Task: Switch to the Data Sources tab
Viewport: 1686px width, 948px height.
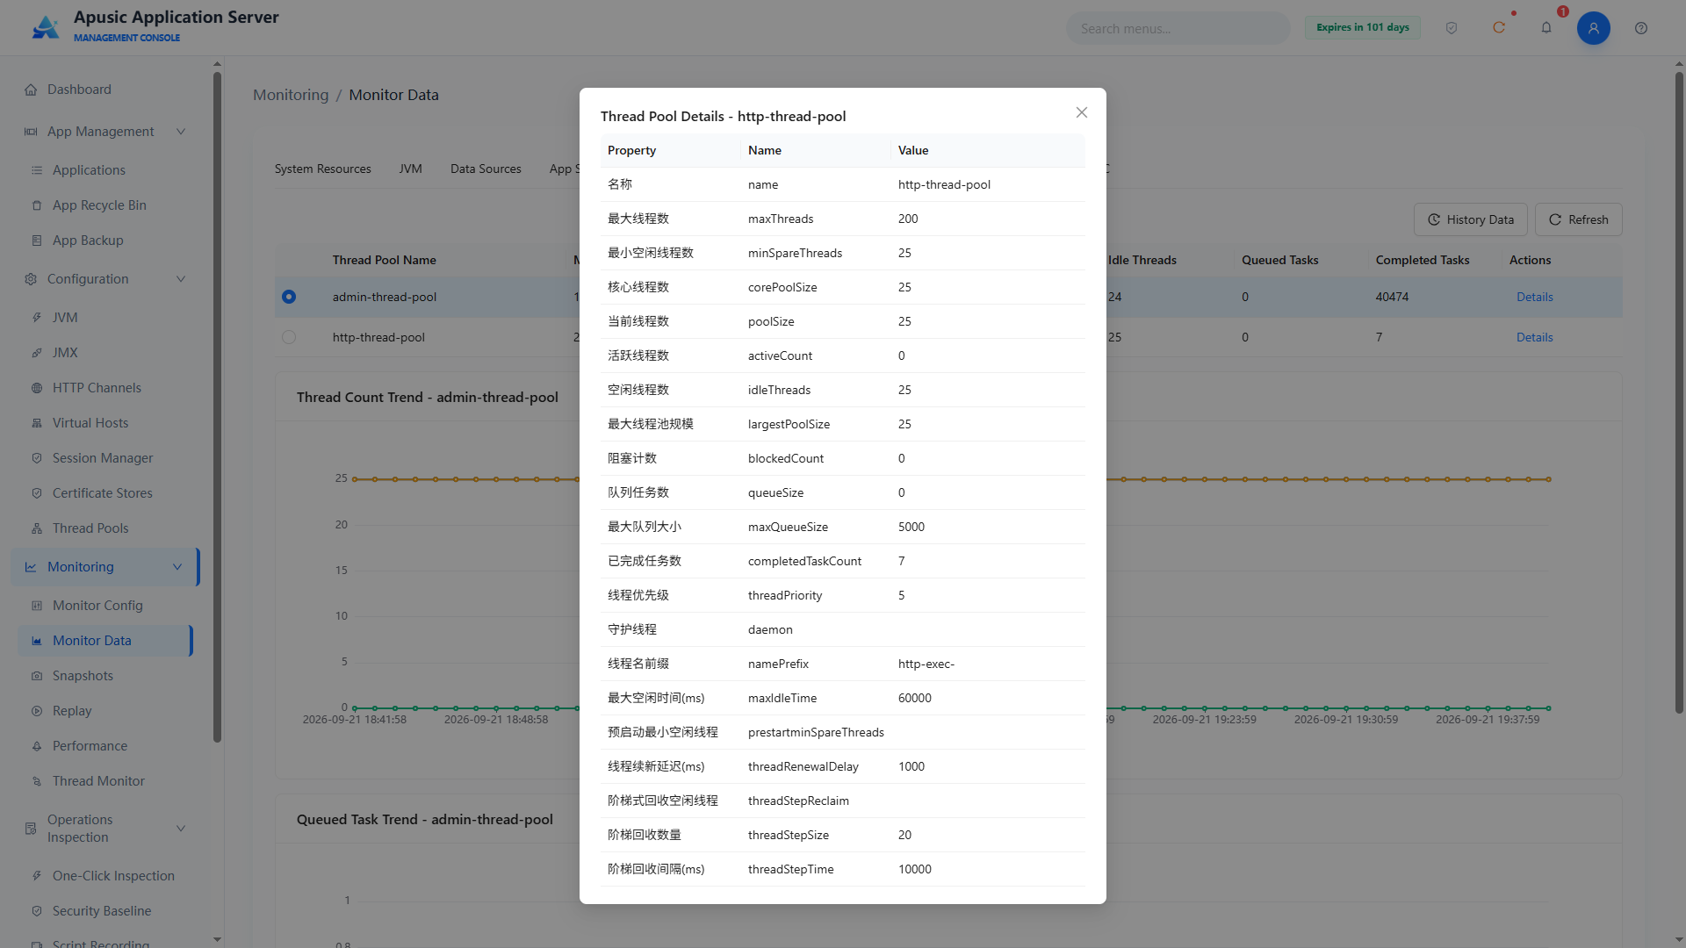Action: click(x=486, y=169)
